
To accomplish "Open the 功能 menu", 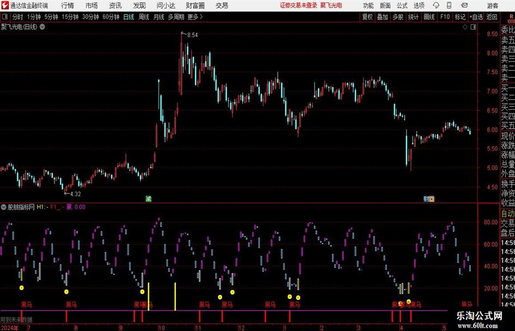I will (368, 5).
